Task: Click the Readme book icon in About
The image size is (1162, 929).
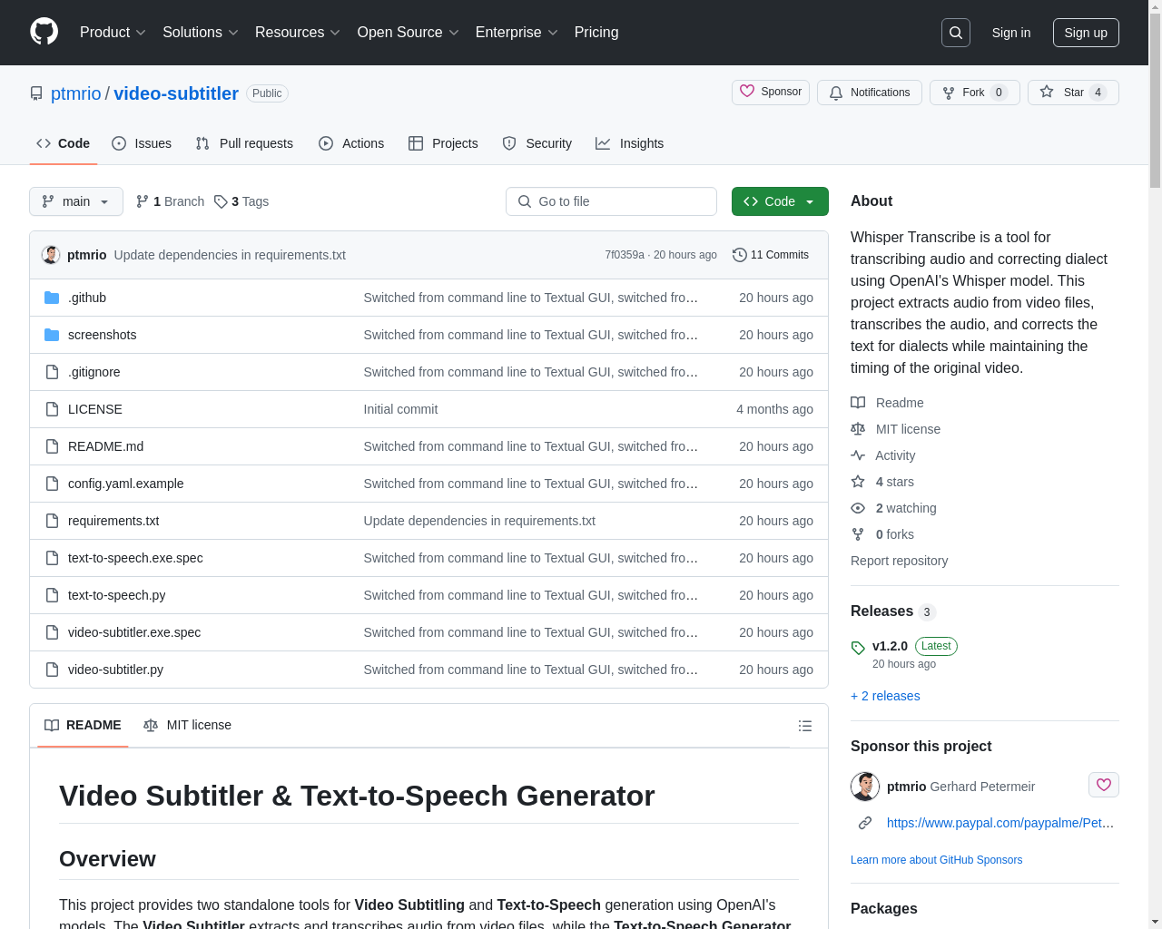Action: tap(858, 403)
